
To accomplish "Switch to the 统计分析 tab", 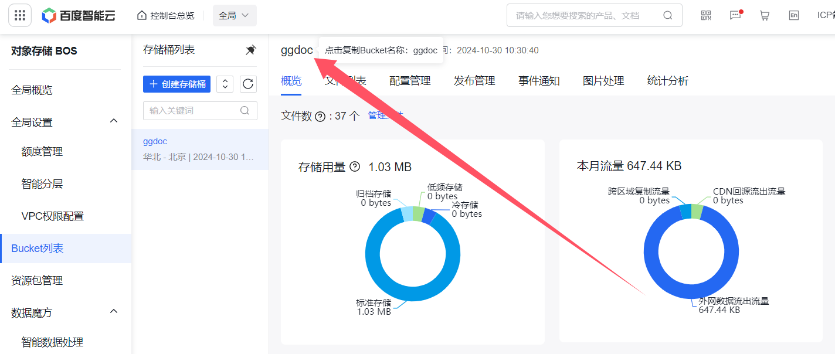I will (x=667, y=81).
